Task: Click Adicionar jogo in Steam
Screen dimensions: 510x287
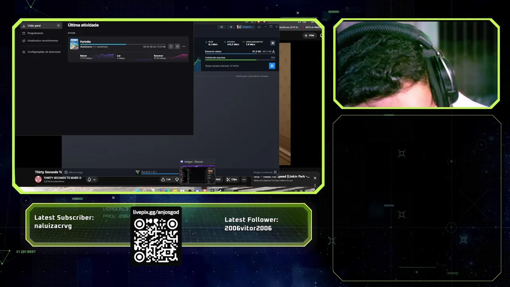Action: coord(74,172)
